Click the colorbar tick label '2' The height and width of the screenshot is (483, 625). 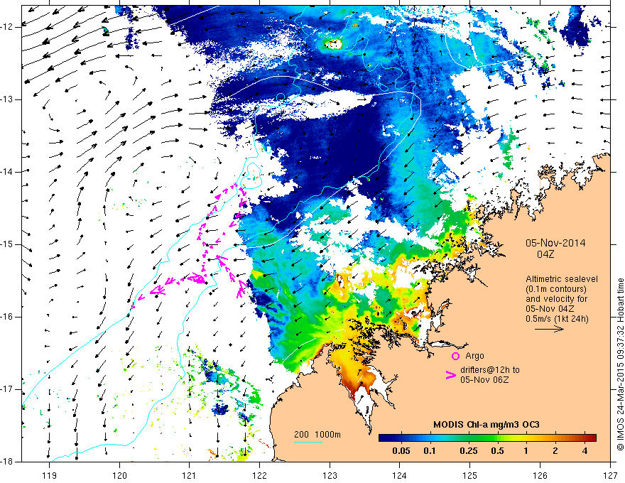555,451
